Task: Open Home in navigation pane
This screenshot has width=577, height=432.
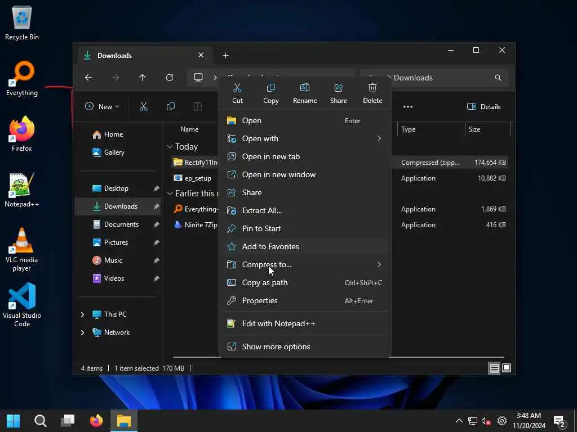Action: pos(118,134)
